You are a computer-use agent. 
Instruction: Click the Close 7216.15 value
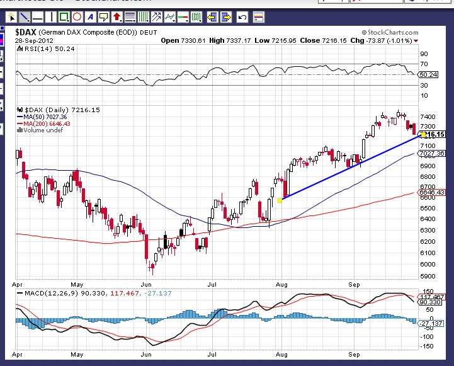[323, 40]
